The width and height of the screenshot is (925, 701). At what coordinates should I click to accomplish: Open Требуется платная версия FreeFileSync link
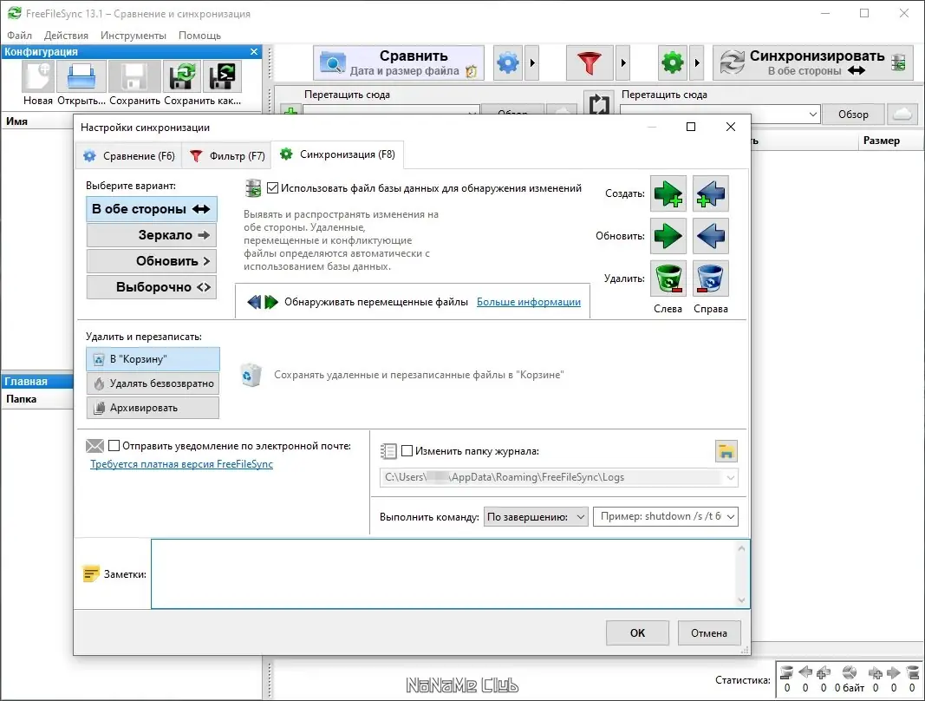pyautogui.click(x=181, y=464)
